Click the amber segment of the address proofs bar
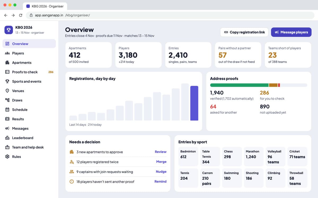Viewport: 318px width, 198px height. coord(273,85)
